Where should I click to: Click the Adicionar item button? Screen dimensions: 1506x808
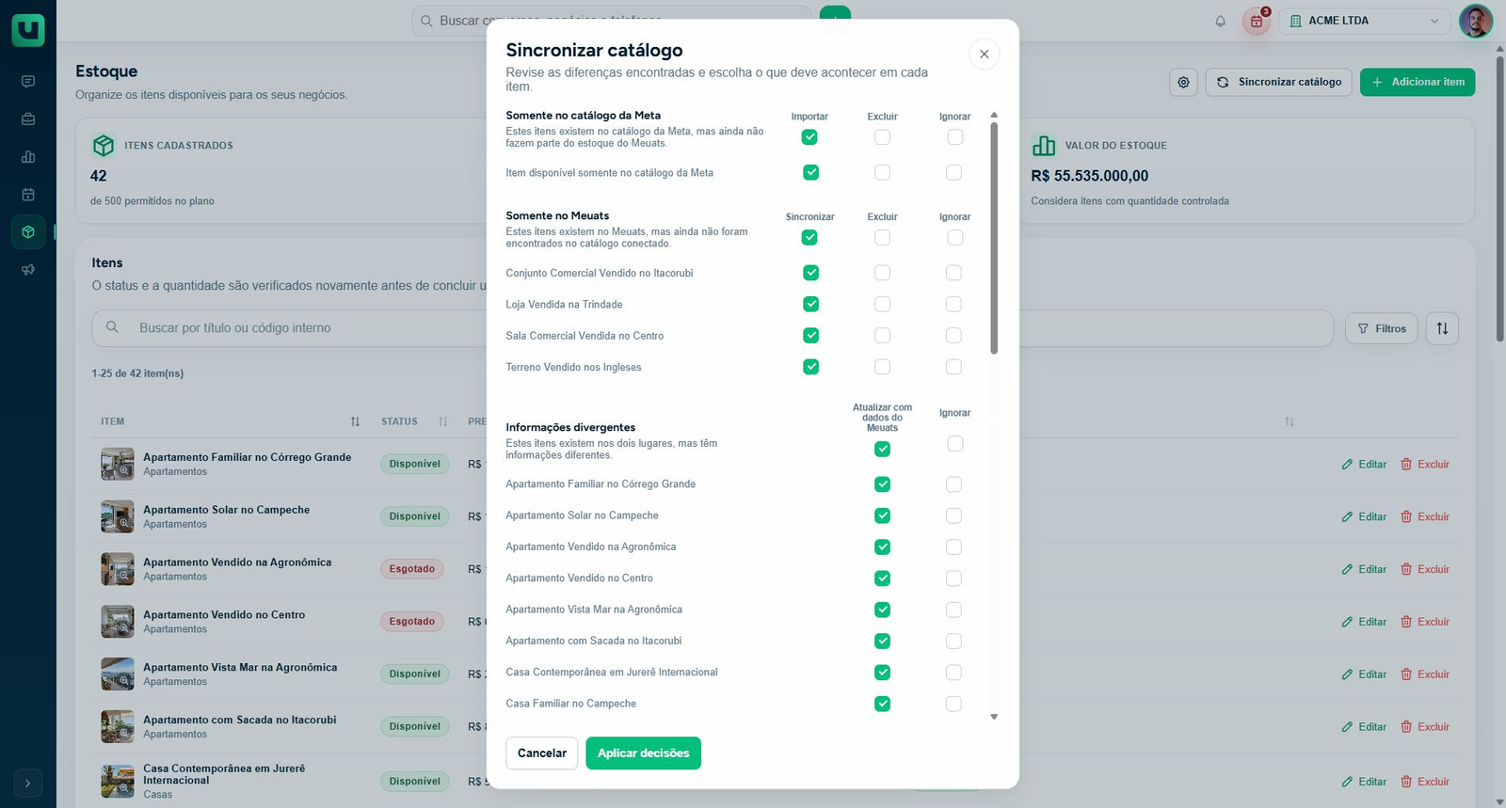[1418, 82]
